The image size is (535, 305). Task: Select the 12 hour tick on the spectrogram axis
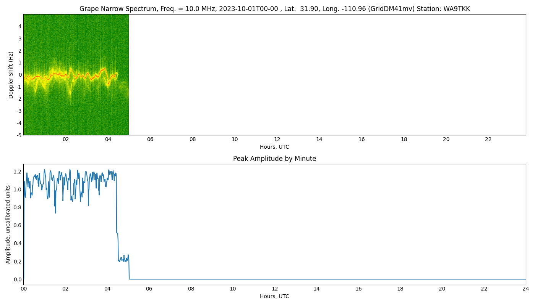coord(277,140)
